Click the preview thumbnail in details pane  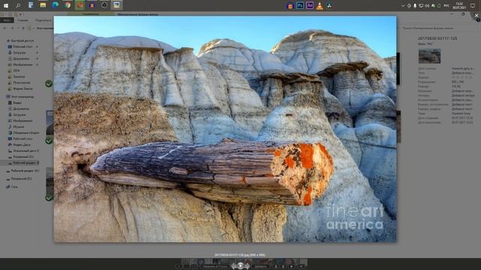[x=429, y=56]
